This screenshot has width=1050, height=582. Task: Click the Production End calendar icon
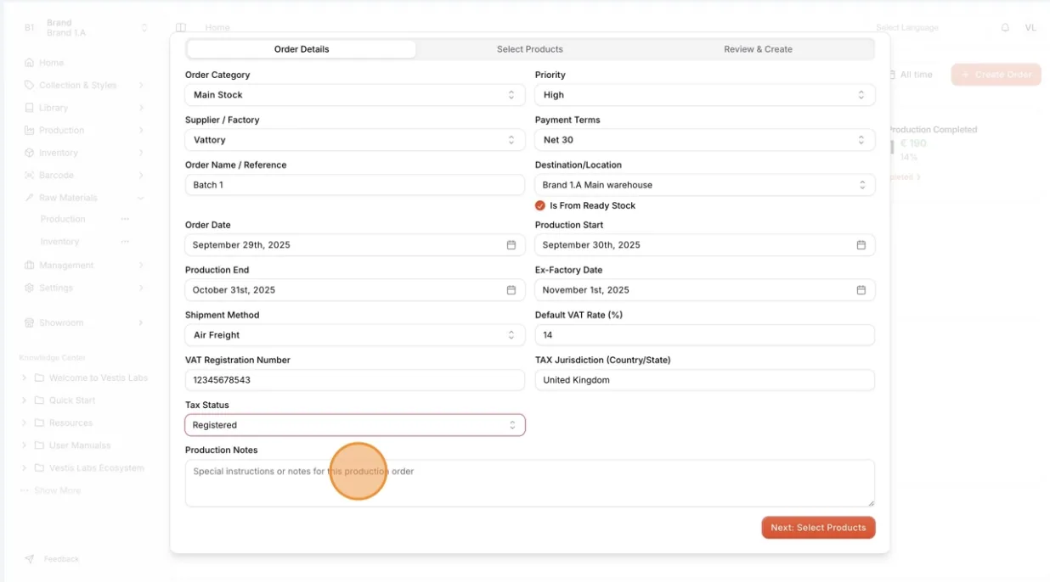click(511, 290)
